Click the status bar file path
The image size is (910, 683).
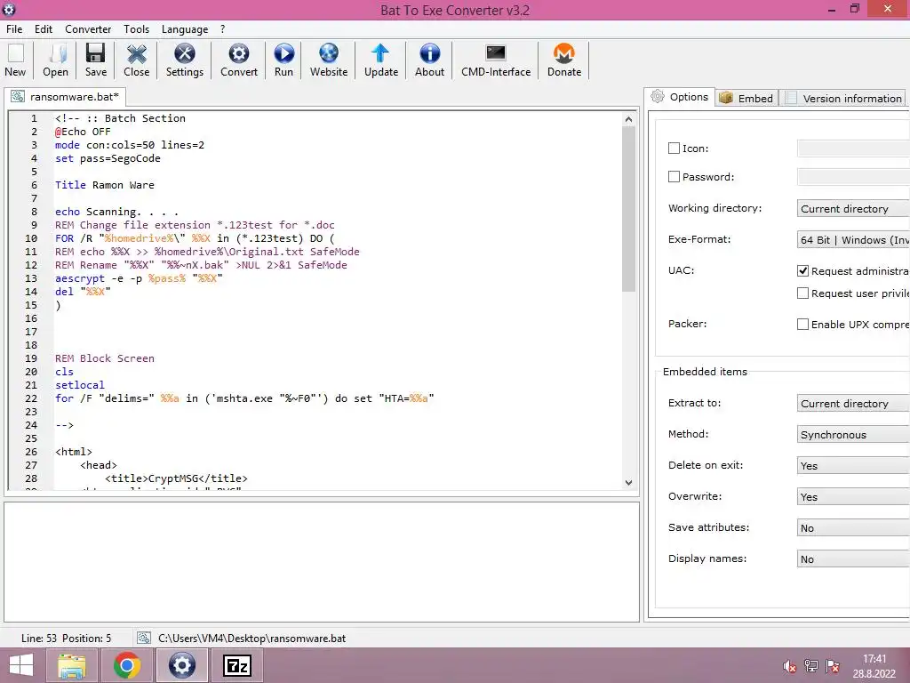coord(251,638)
